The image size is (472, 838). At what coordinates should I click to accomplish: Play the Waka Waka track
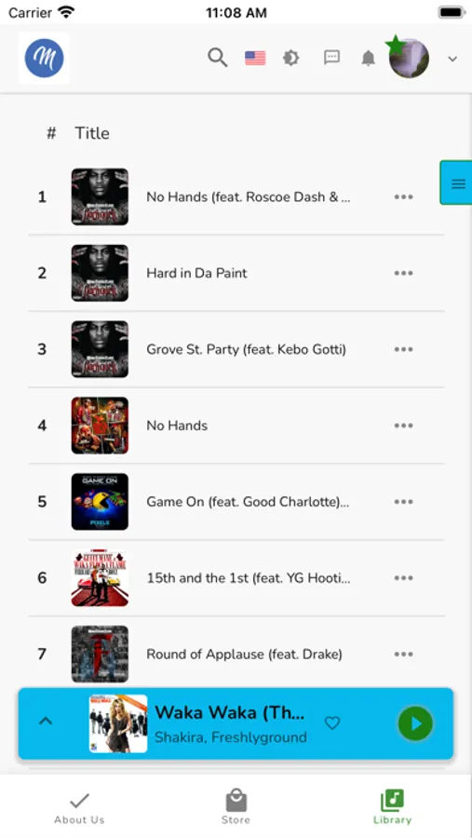(x=415, y=723)
